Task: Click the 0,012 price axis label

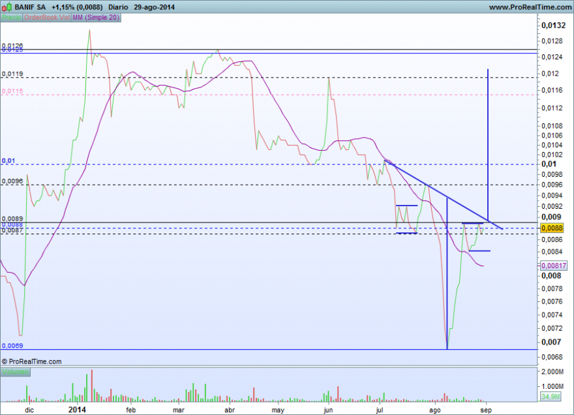Action: click(x=551, y=73)
